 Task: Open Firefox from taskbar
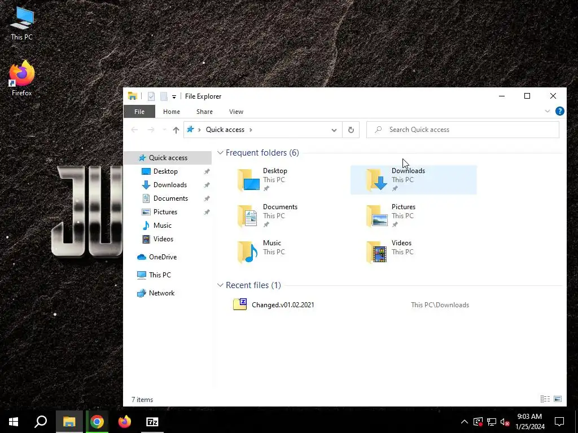click(x=125, y=422)
